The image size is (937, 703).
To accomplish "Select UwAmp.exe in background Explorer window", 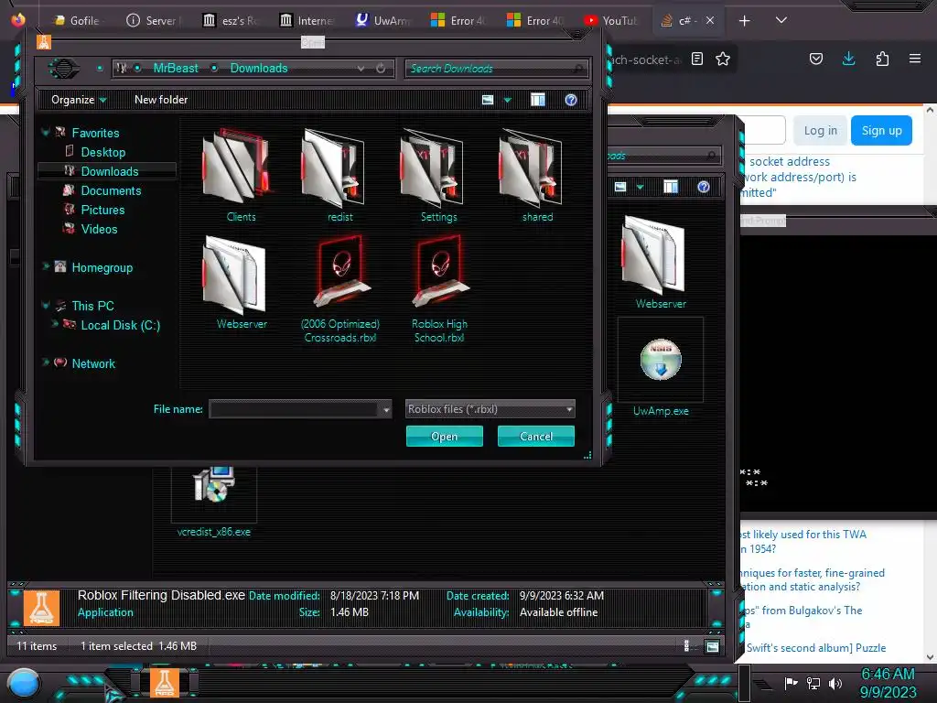I will pyautogui.click(x=661, y=369).
